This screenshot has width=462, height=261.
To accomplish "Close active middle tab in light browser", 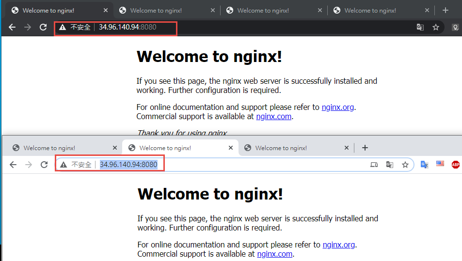I will pyautogui.click(x=231, y=148).
